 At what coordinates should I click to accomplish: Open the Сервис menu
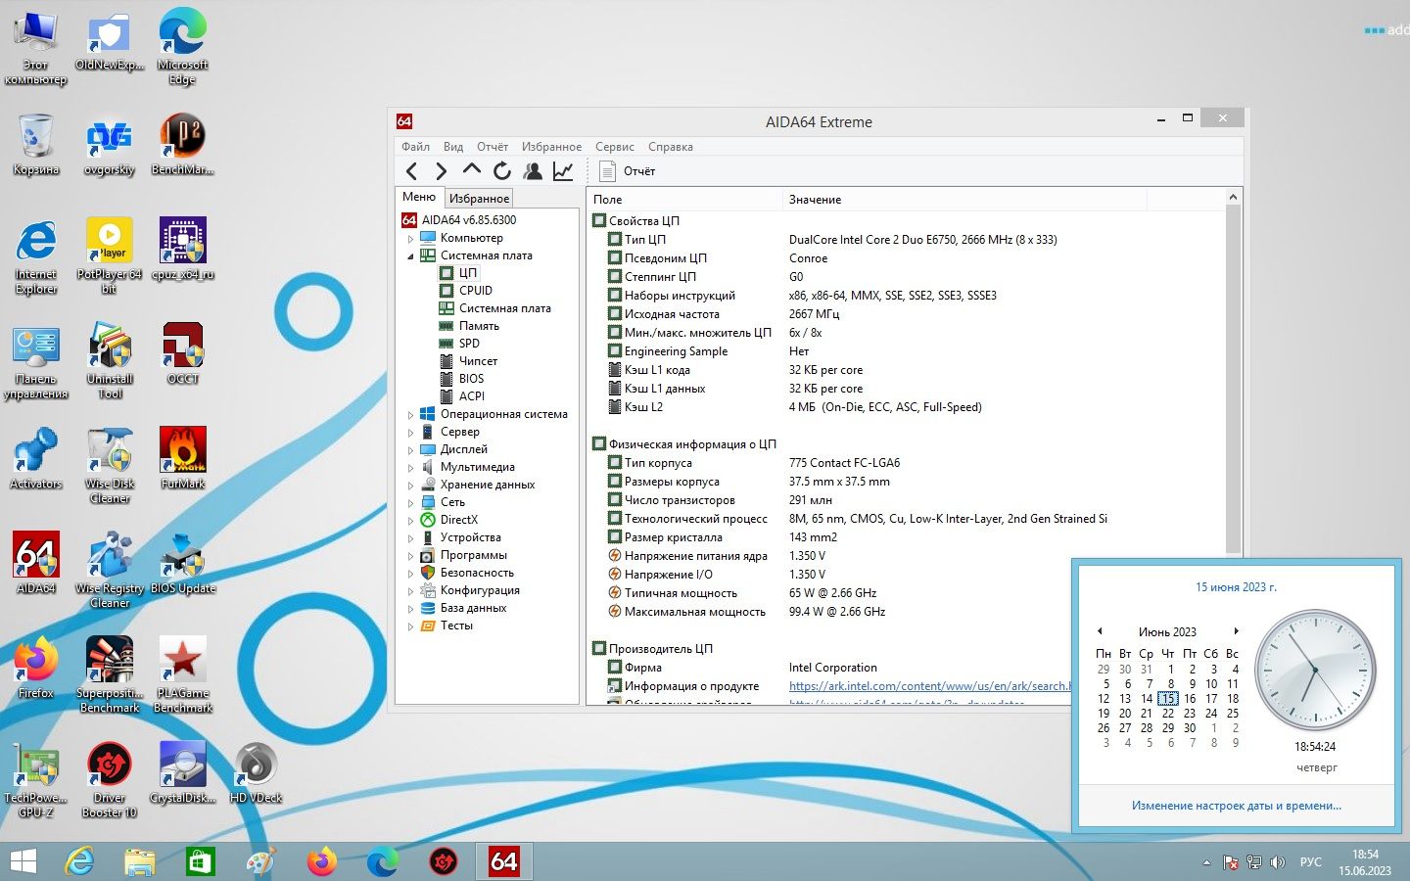pyautogui.click(x=615, y=147)
